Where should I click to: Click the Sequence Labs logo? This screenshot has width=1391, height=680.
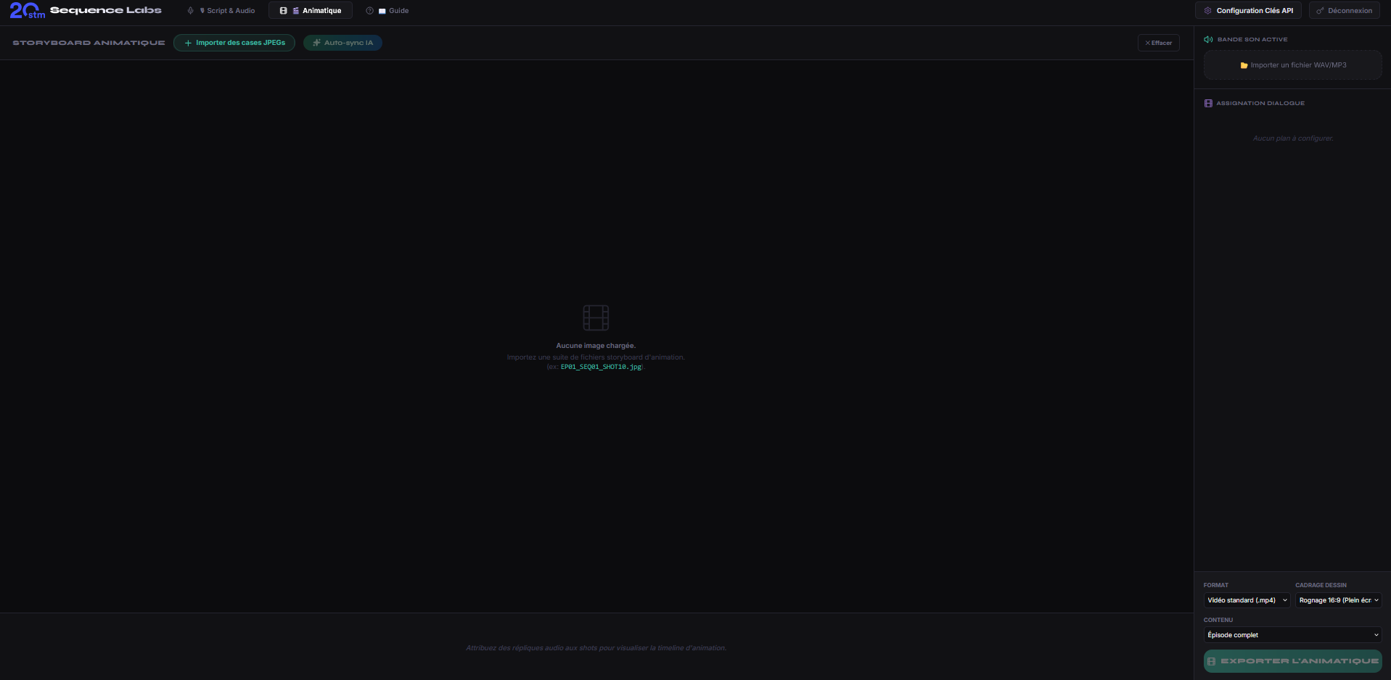pos(86,11)
